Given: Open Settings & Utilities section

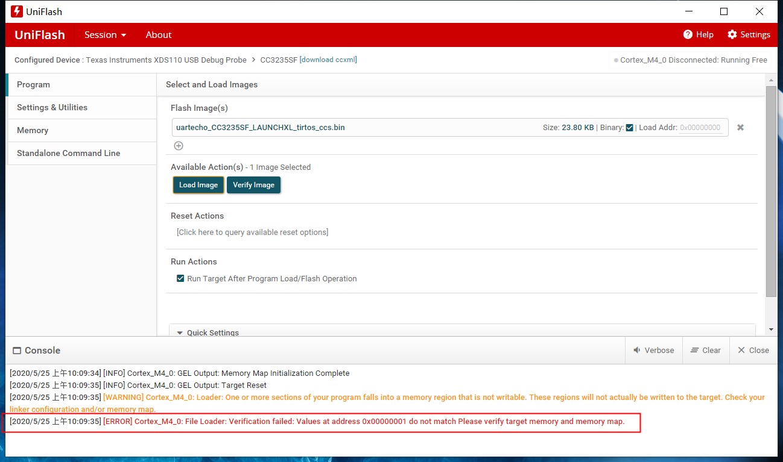Looking at the screenshot, I should 81,107.
